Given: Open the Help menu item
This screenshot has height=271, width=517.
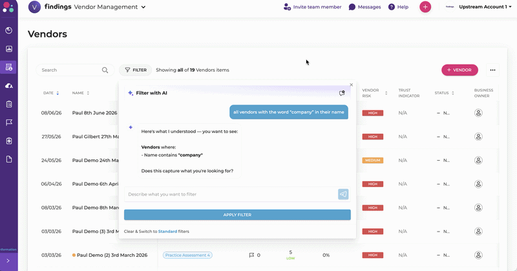Looking at the screenshot, I should 398,7.
